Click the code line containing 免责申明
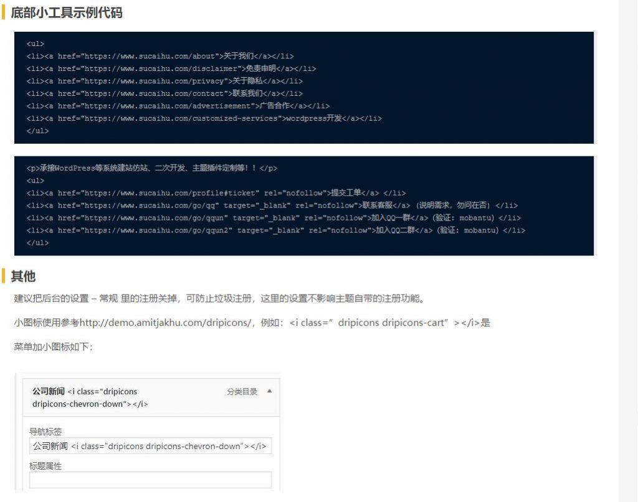Screen dimensions: 638x502 (171, 69)
